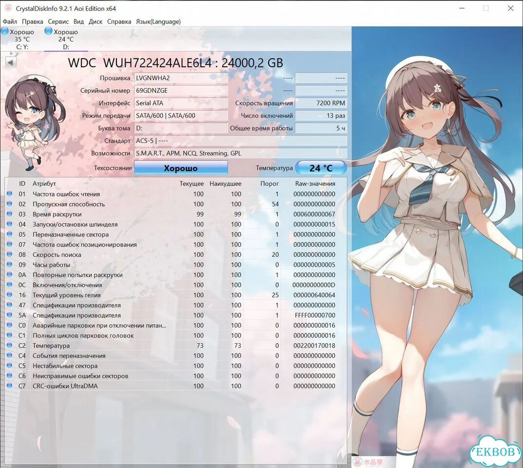
Task: Open the Сервис menu
Action: tap(58, 21)
